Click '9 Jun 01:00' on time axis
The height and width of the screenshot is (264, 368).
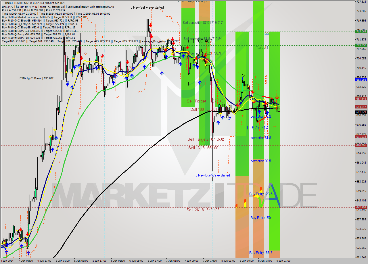pyautogui.click(x=283, y=261)
